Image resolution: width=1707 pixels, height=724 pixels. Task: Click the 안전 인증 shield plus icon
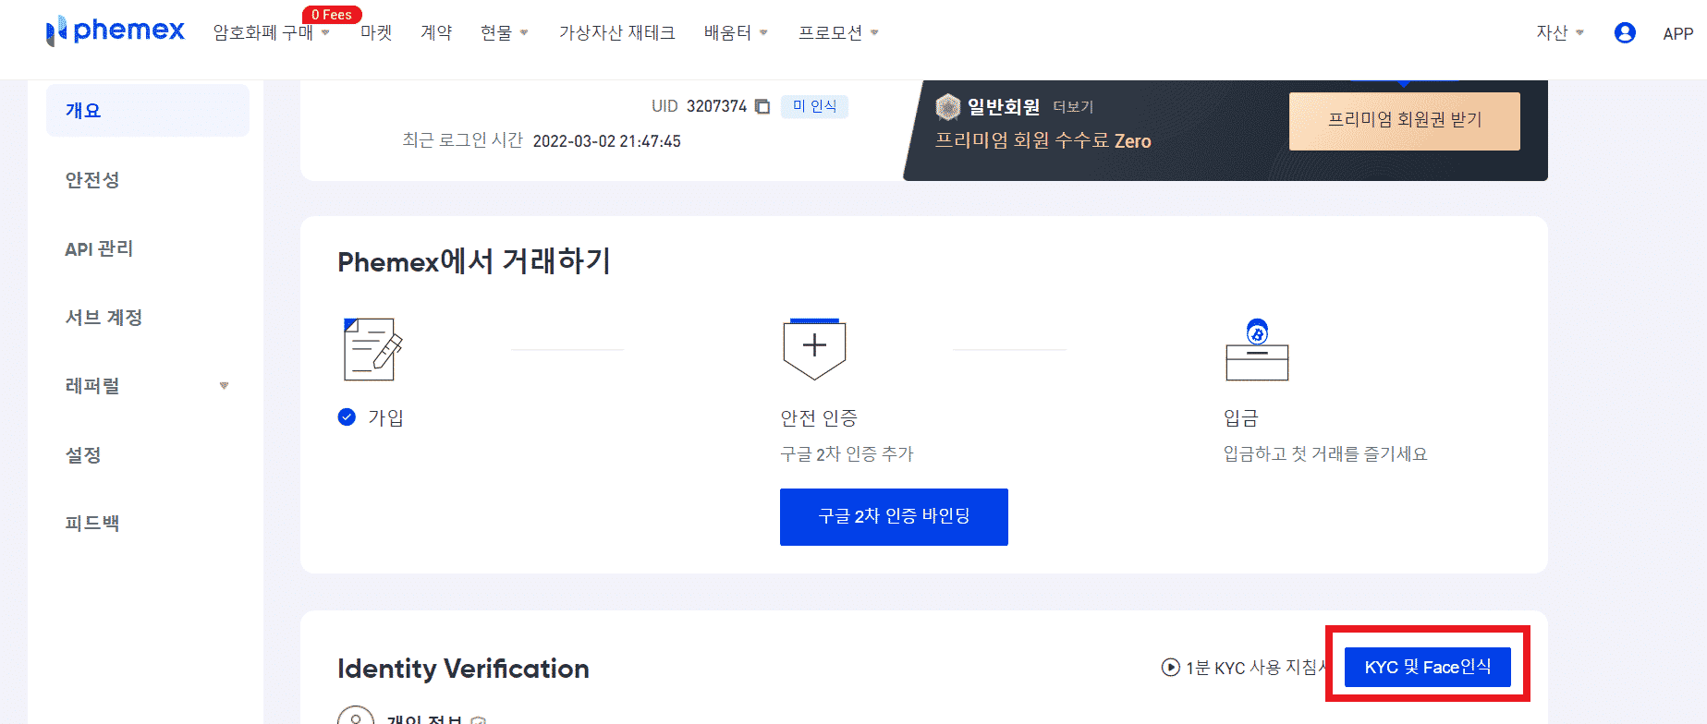(x=814, y=349)
